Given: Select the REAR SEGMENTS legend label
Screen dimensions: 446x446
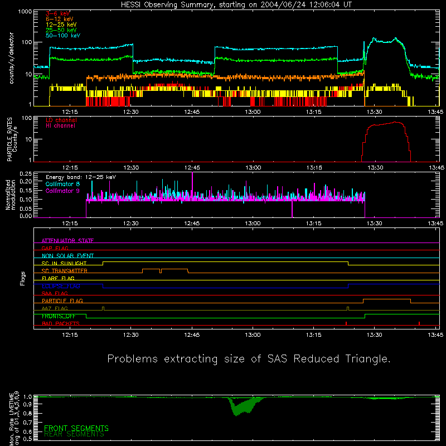Looking at the screenshot, I should click(74, 434).
